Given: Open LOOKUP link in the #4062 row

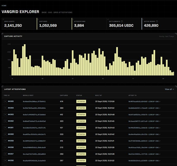Looking at the screenshot, I should click(x=151, y=121).
